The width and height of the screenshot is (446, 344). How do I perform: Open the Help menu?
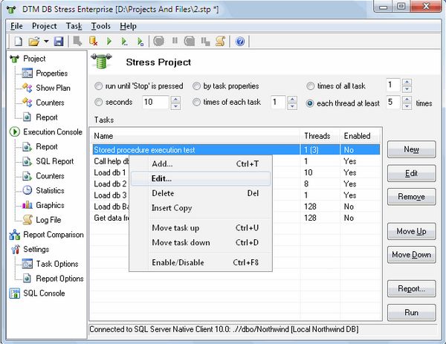coord(128,26)
